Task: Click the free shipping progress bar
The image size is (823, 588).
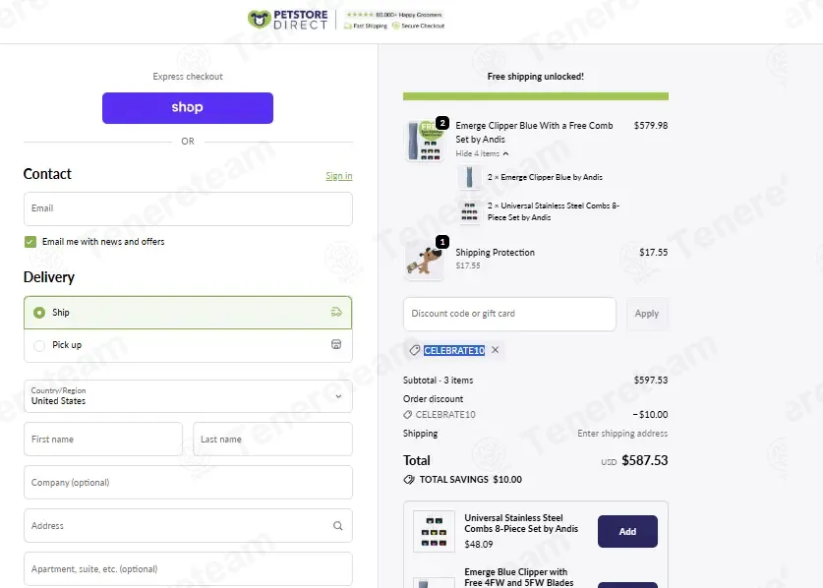Action: click(x=535, y=96)
